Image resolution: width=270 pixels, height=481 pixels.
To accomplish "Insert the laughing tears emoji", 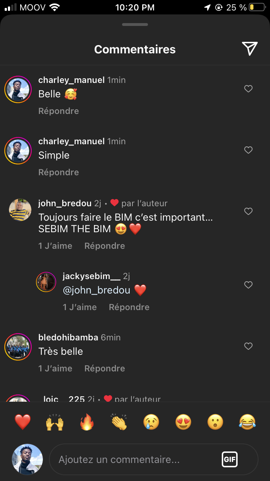I will (248, 422).
